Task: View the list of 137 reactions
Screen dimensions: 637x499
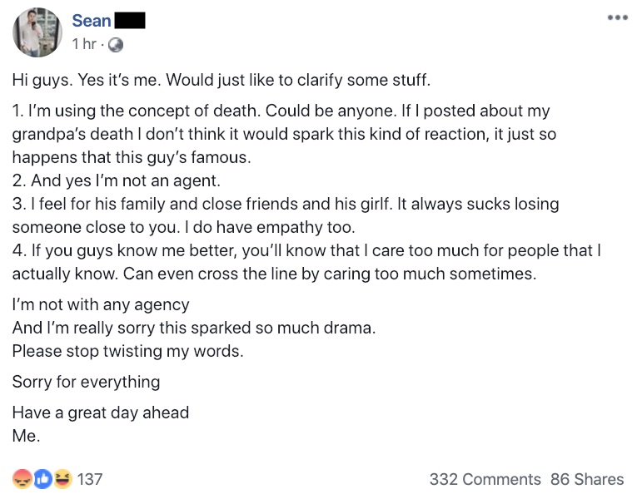Action: [90, 479]
